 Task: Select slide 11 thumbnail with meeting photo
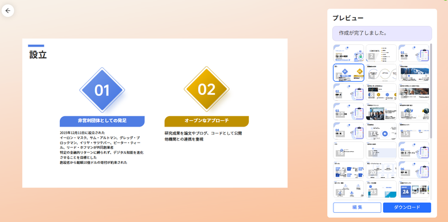click(x=381, y=112)
